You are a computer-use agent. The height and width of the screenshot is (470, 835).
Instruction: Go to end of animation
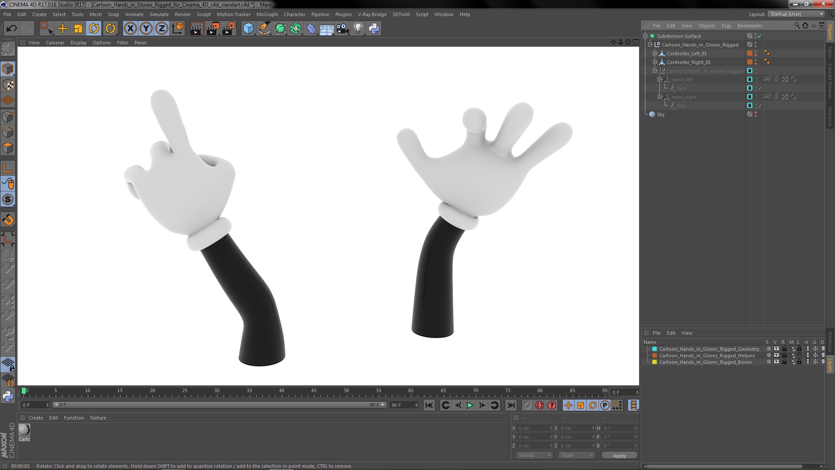tap(511, 405)
